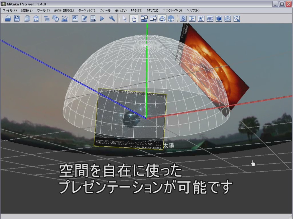Image resolution: width=293 pixels, height=219 pixels.
Task: Click the curved pen stroke icon
Action: click(237, 19)
